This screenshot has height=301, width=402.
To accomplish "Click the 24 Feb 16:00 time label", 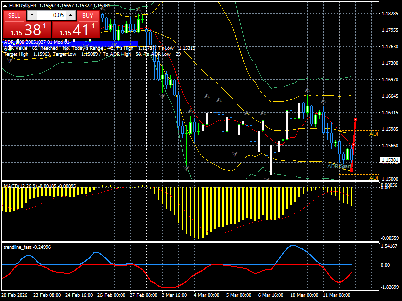I will [79, 295].
